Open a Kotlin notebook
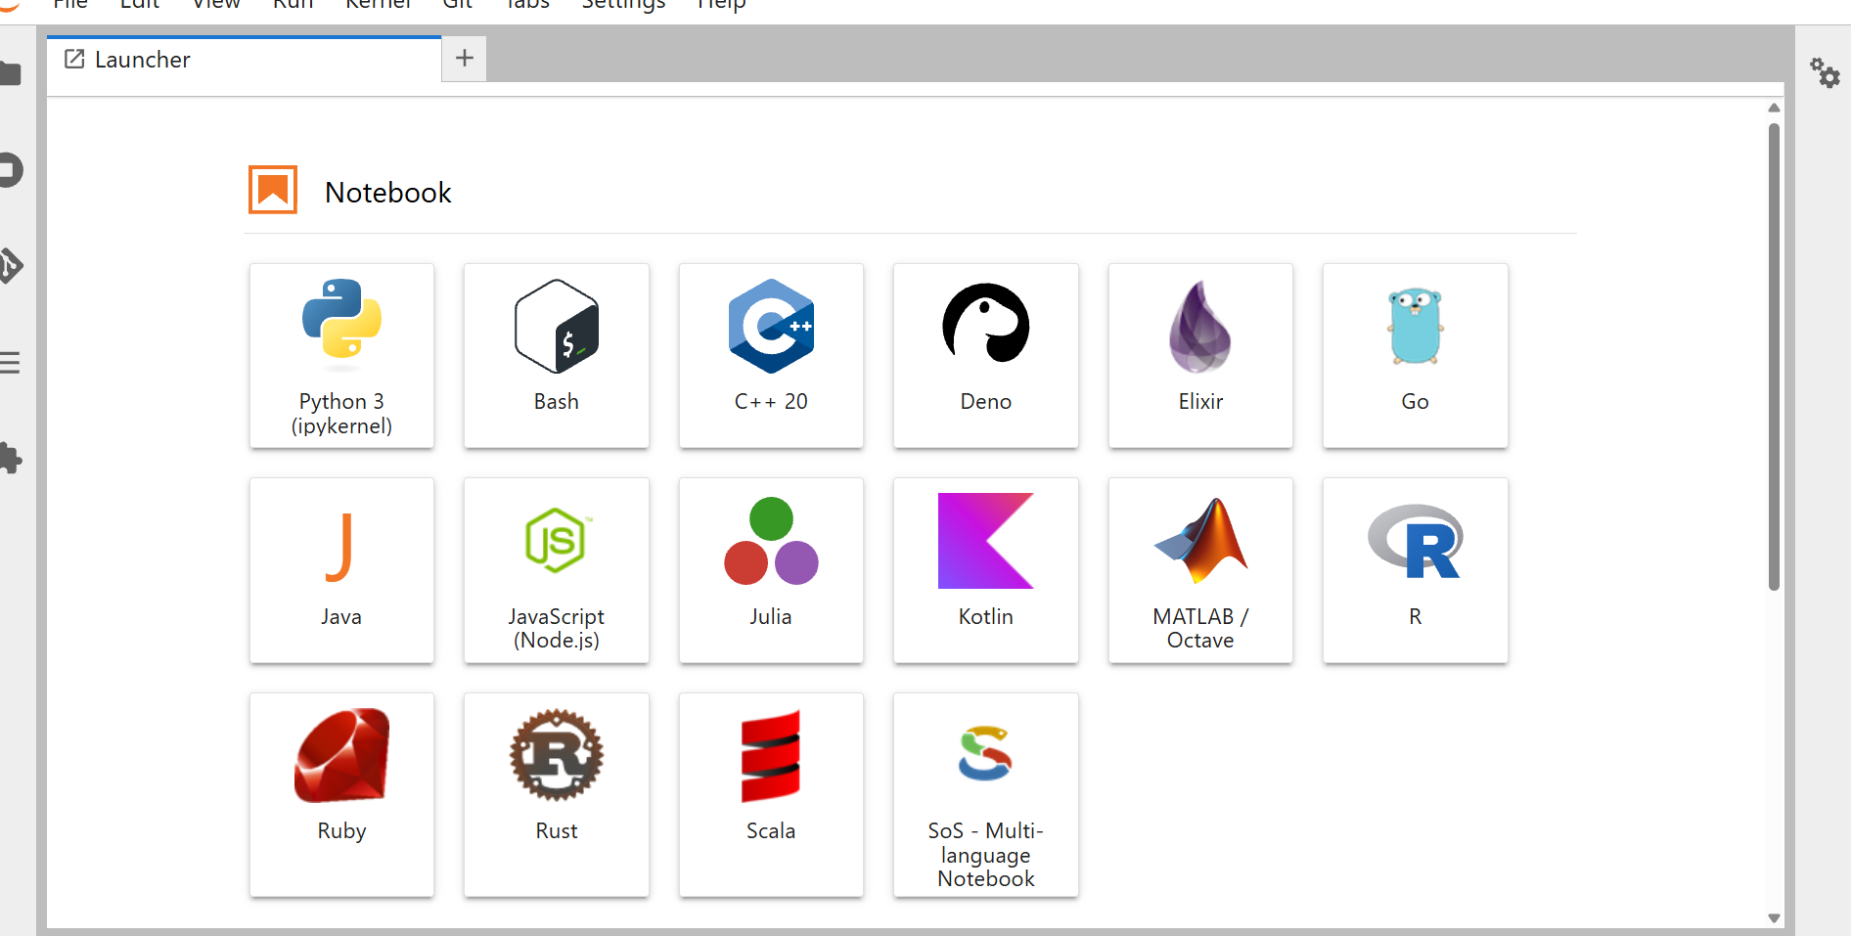1851x936 pixels. pyautogui.click(x=985, y=570)
